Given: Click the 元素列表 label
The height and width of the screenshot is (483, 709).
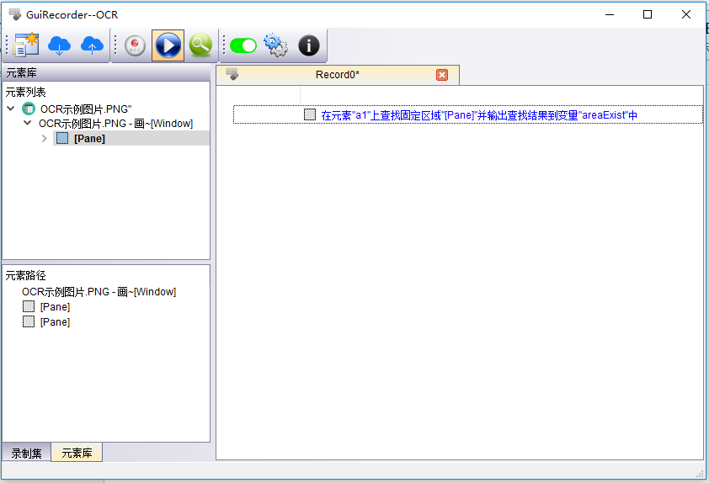Looking at the screenshot, I should tap(26, 93).
